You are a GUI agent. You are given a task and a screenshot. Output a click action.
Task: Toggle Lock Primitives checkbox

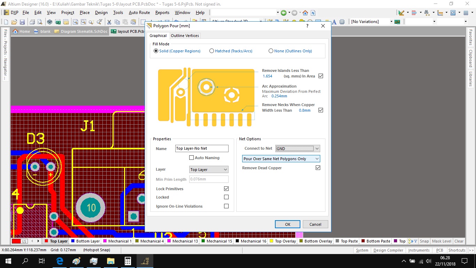pos(226,189)
